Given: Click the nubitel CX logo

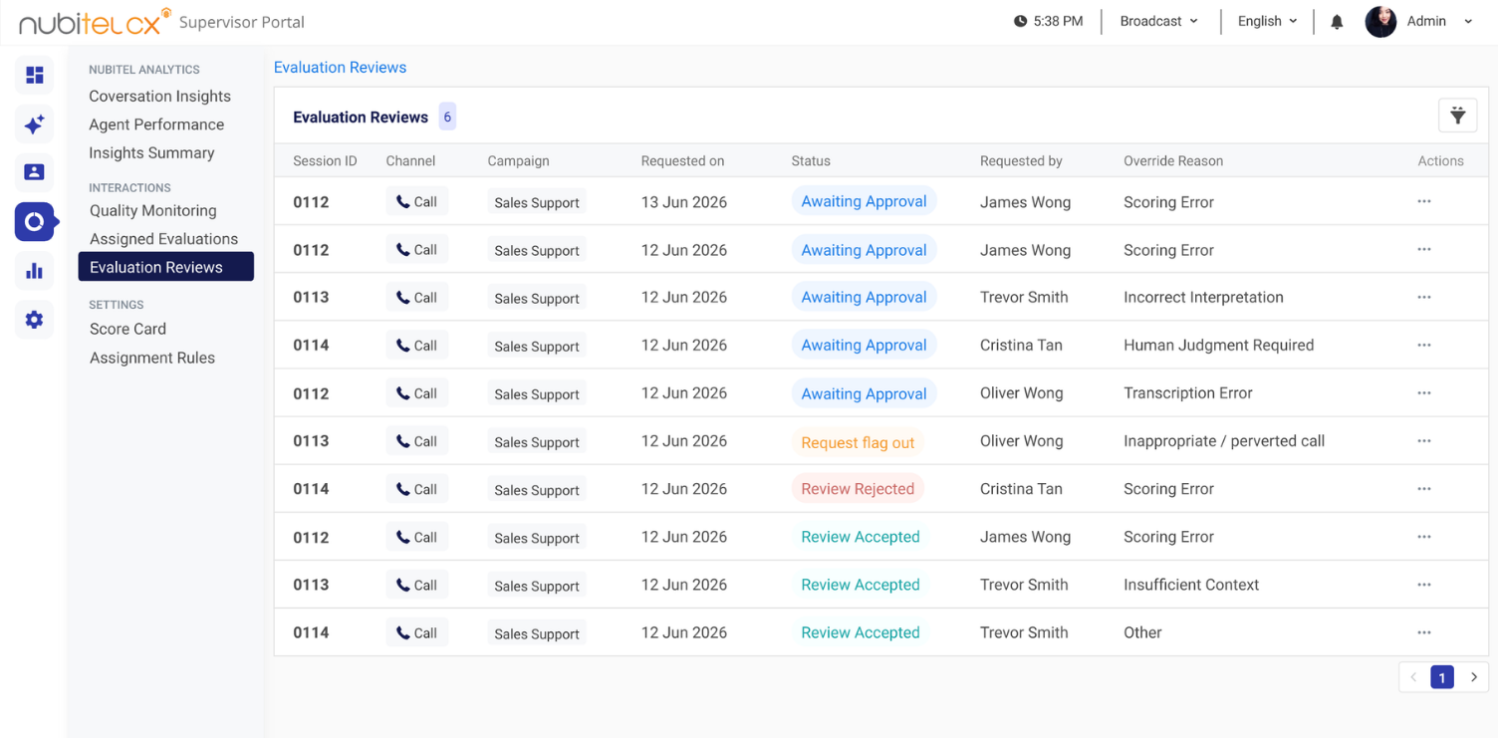Looking at the screenshot, I should click(95, 22).
